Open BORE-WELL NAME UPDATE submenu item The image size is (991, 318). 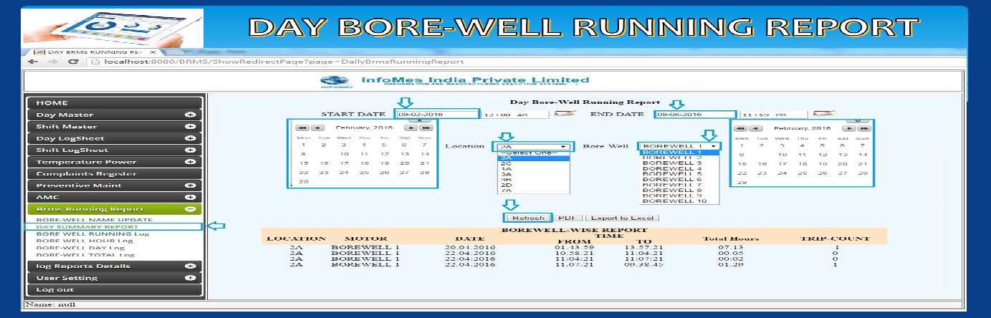(x=94, y=220)
